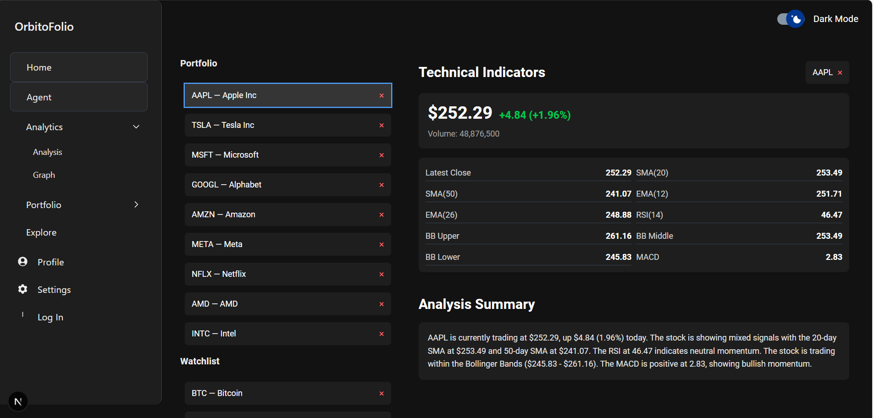This screenshot has height=418, width=874.
Task: Select META — Meta in portfolio
Action: (288, 244)
